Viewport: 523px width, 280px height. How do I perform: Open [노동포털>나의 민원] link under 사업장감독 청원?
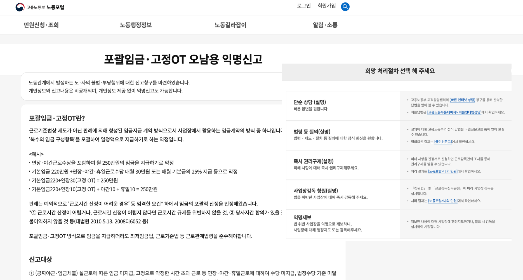point(443,201)
